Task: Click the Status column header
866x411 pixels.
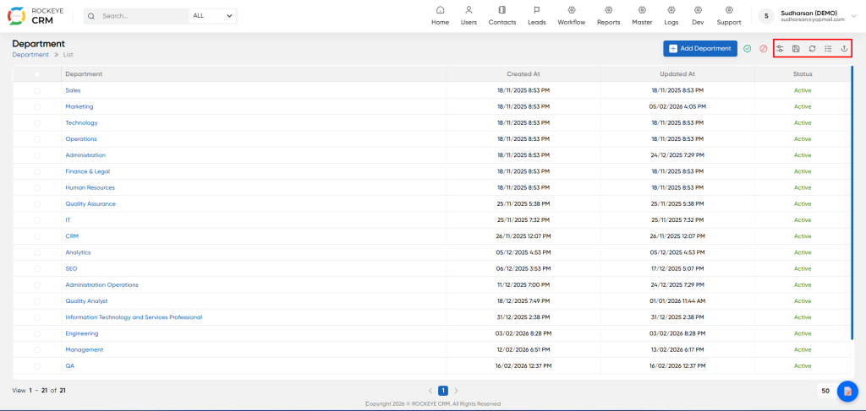Action: coord(803,73)
